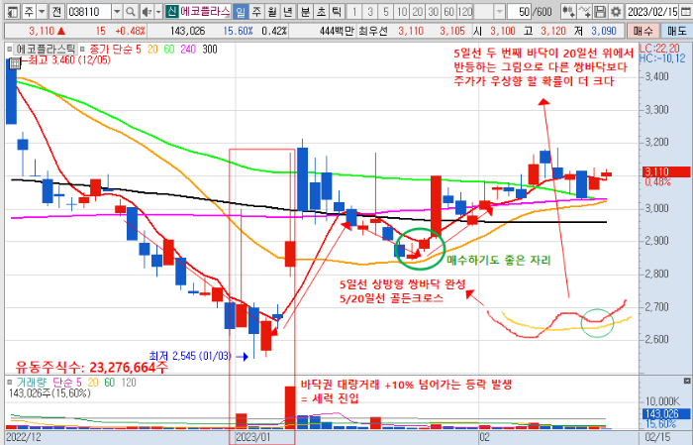The height and width of the screenshot is (445, 693).
Task: Click the change rate +0.48% text
Action: tap(130, 31)
